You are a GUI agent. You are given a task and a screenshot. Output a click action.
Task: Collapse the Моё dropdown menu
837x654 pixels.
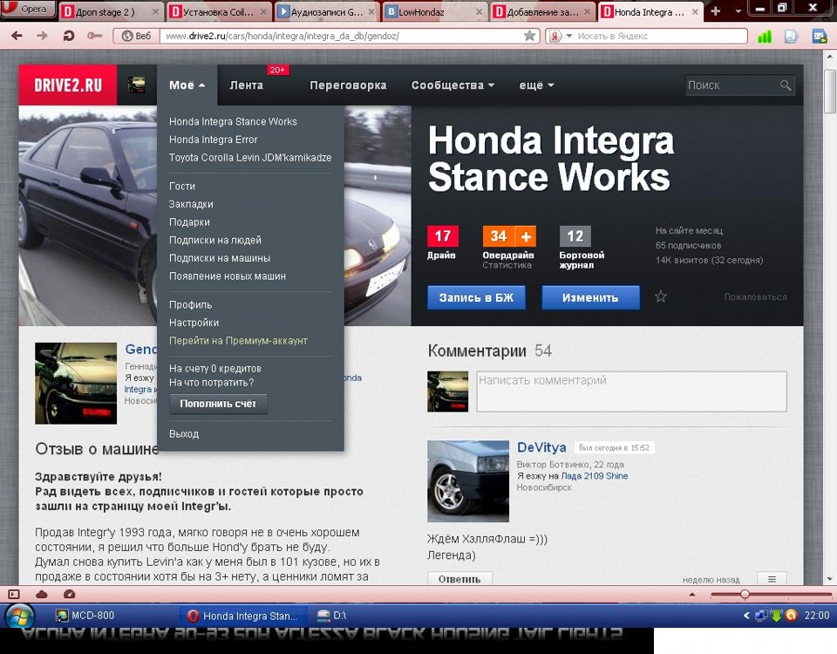coord(187,85)
